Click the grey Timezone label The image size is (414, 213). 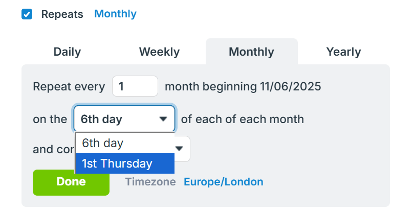pos(150,182)
